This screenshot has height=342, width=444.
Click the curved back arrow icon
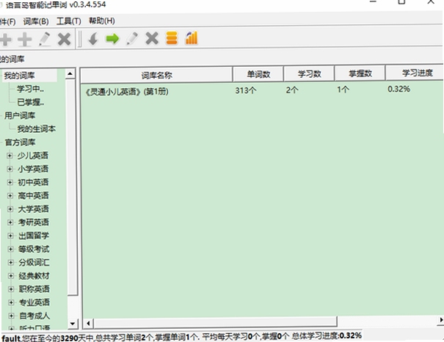(x=93, y=38)
